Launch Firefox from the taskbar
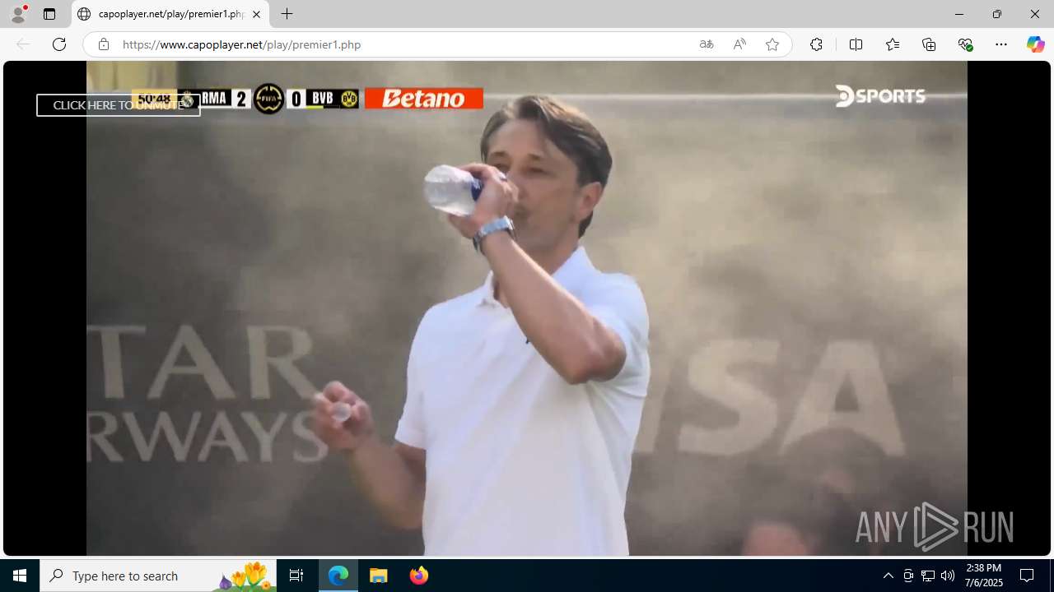Viewport: 1054px width, 592px height. click(418, 576)
